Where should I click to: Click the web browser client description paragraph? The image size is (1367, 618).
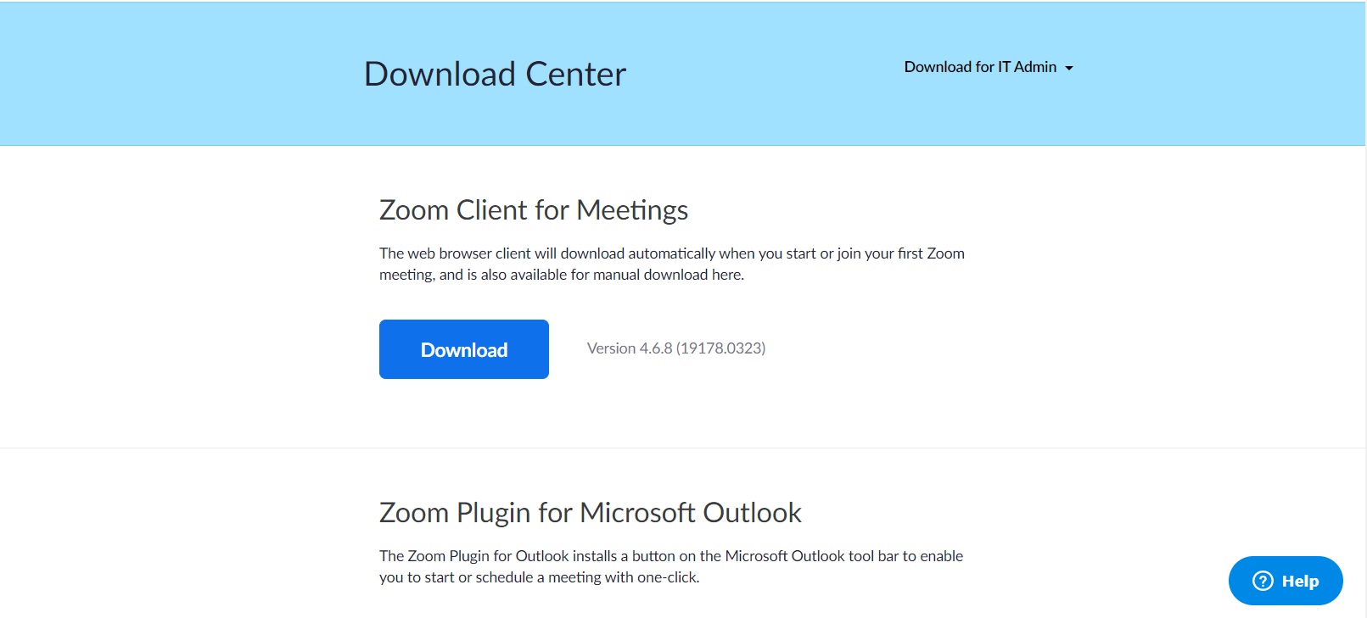672,264
